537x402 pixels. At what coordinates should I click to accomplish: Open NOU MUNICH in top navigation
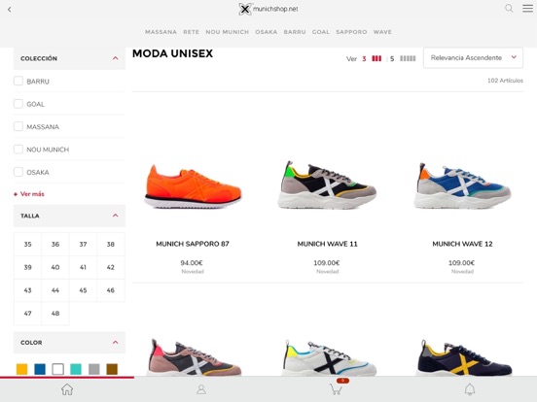click(x=228, y=32)
